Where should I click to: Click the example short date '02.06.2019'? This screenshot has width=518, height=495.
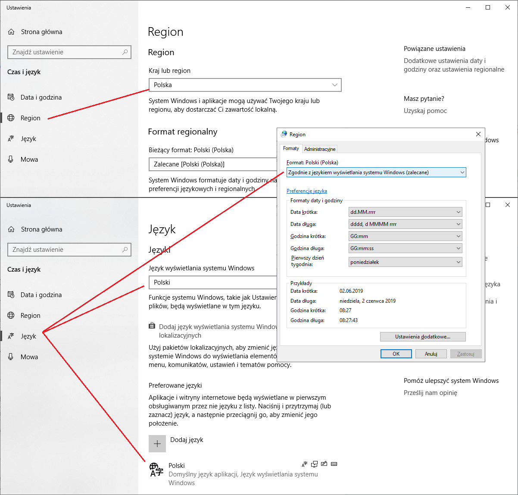point(351,291)
